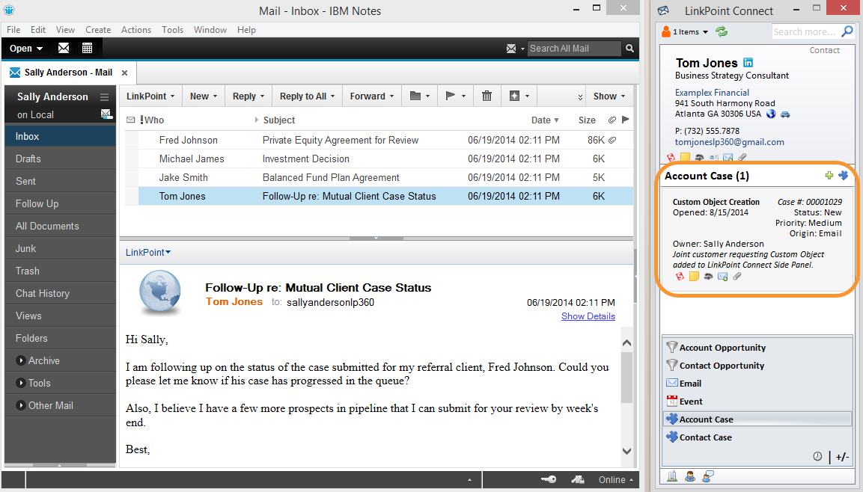This screenshot has width=863, height=492.
Task: Focus the Search more field
Action: 806,32
